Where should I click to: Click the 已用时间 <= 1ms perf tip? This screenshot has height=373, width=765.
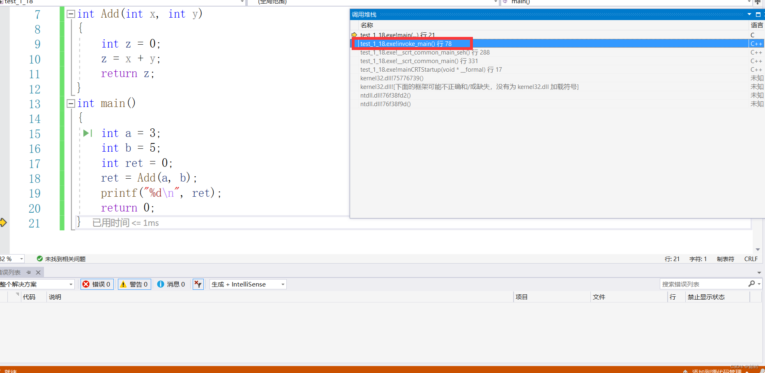click(x=125, y=223)
